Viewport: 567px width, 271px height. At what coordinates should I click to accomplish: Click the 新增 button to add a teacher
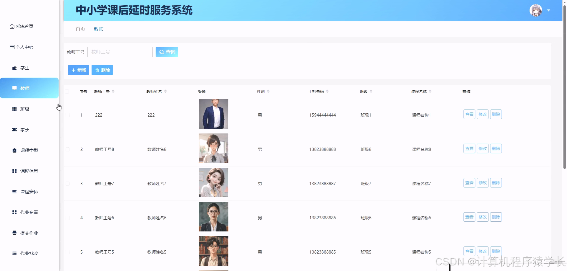coord(78,70)
